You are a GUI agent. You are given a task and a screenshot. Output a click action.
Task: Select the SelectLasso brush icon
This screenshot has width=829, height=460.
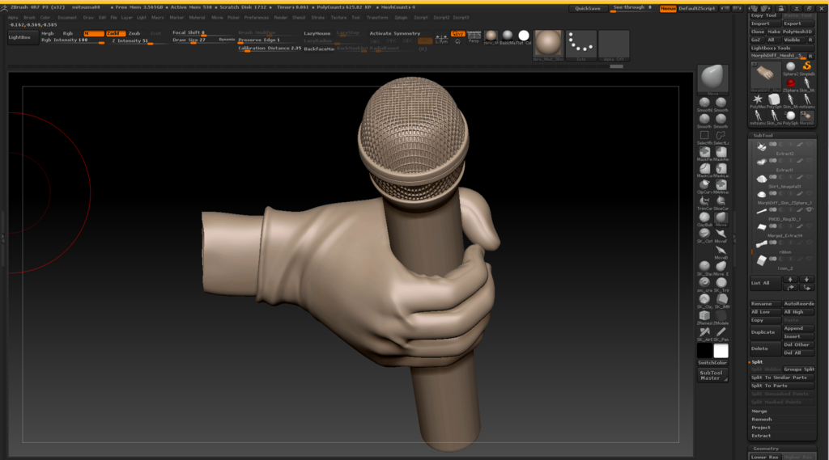pyautogui.click(x=721, y=136)
